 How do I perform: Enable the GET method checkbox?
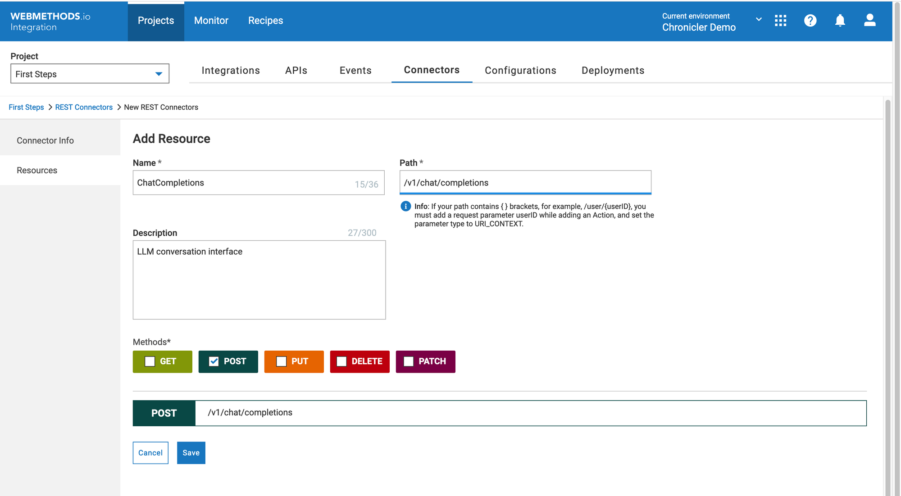[150, 361]
